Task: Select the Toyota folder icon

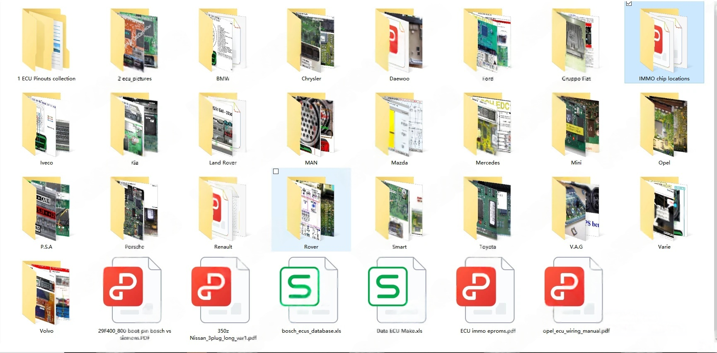Action: pyautogui.click(x=488, y=208)
